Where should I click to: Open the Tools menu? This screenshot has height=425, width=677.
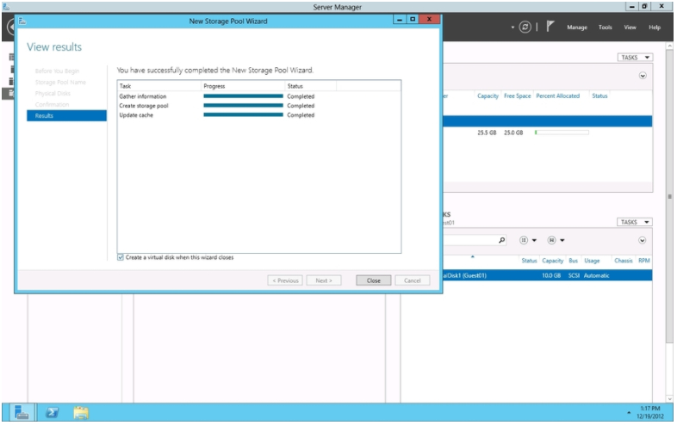click(605, 28)
